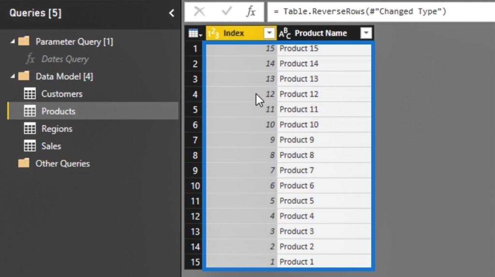Click the 'Product 3' cell
This screenshot has width=495, height=277.
coord(324,231)
